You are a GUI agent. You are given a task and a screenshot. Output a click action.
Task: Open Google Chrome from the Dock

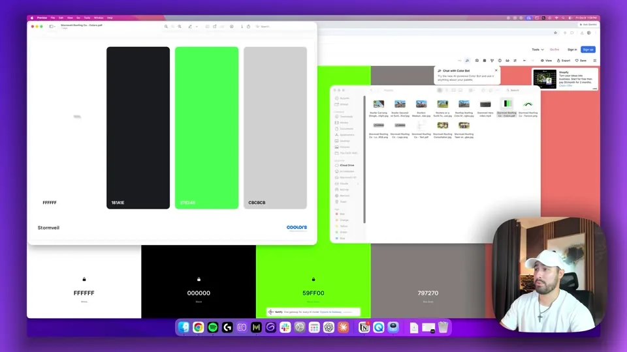pos(199,327)
